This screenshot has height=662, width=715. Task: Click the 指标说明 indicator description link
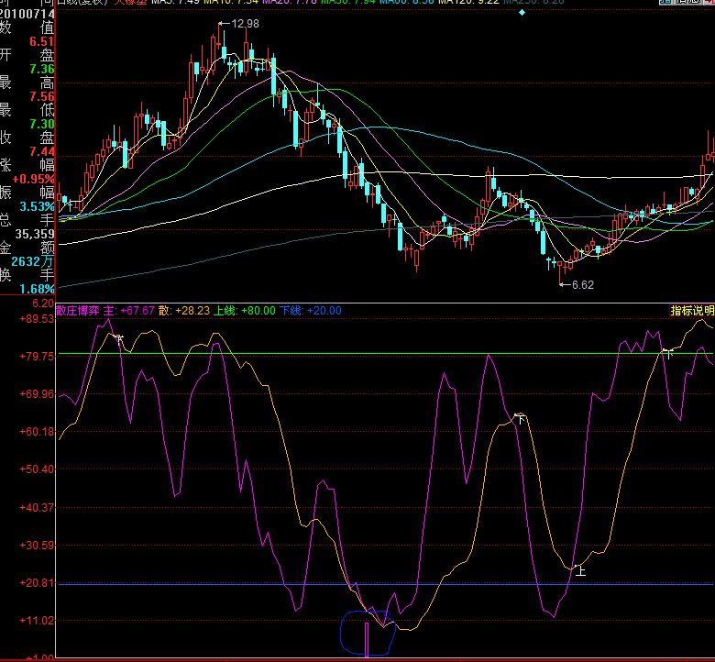pos(692,311)
